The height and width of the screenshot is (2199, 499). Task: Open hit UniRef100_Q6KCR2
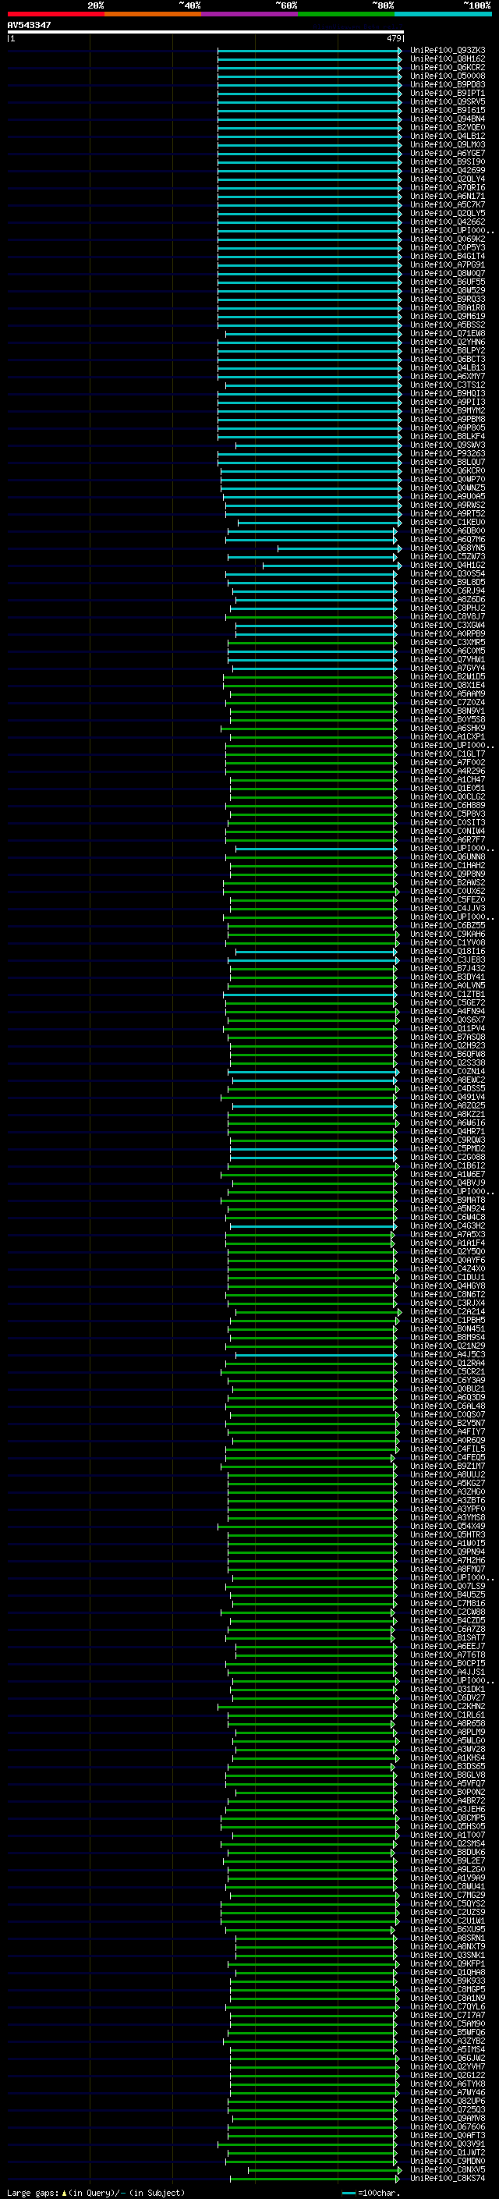coord(448,67)
